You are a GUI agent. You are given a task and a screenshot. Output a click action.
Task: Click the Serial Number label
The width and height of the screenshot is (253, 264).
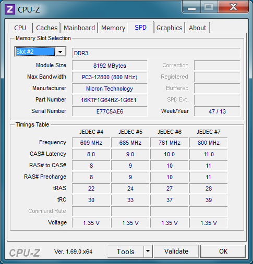click(49, 111)
